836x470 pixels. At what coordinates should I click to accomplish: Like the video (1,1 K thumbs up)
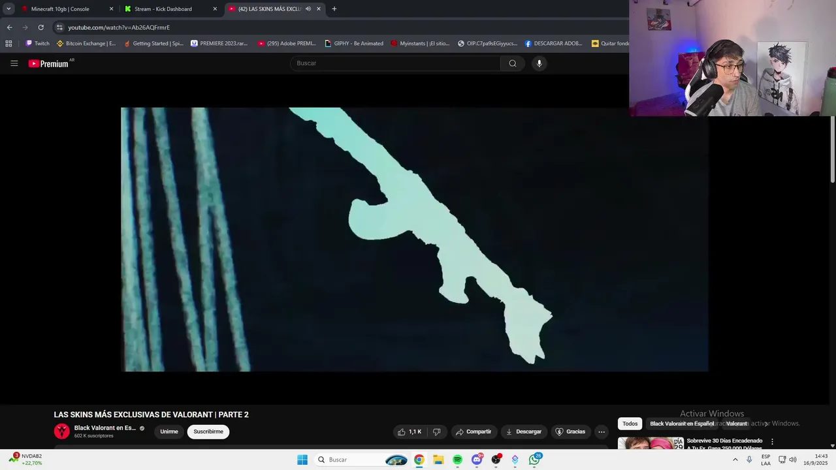click(x=409, y=431)
